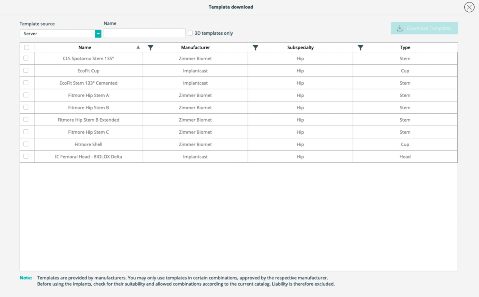Click the filter icon beside Subspecialty column

(255, 48)
